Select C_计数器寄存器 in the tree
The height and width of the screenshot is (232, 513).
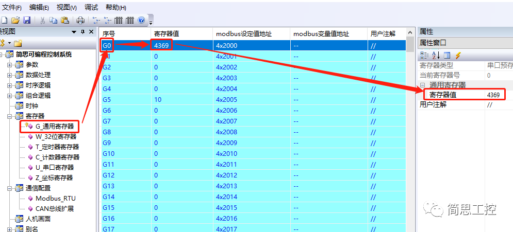pyautogui.click(x=57, y=157)
